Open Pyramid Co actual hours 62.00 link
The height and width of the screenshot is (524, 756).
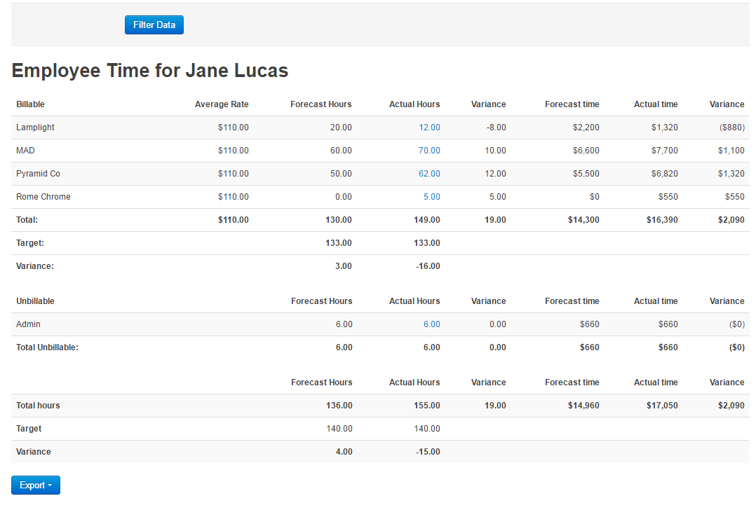(x=429, y=174)
